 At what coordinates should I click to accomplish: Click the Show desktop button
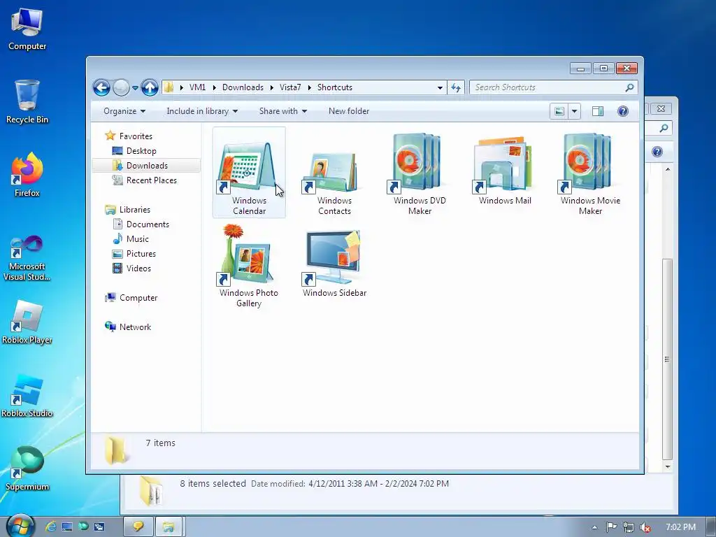pos(711,527)
